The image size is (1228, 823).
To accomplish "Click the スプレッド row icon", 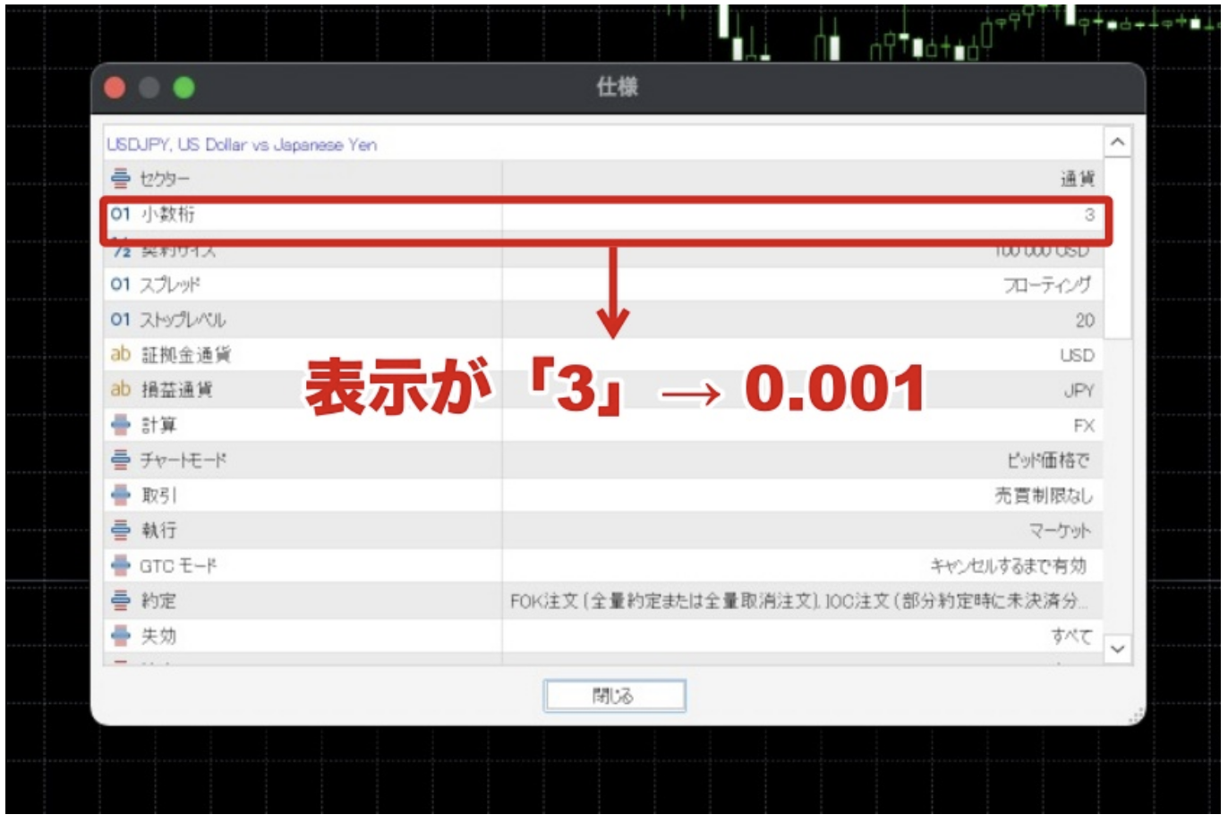I will [121, 284].
